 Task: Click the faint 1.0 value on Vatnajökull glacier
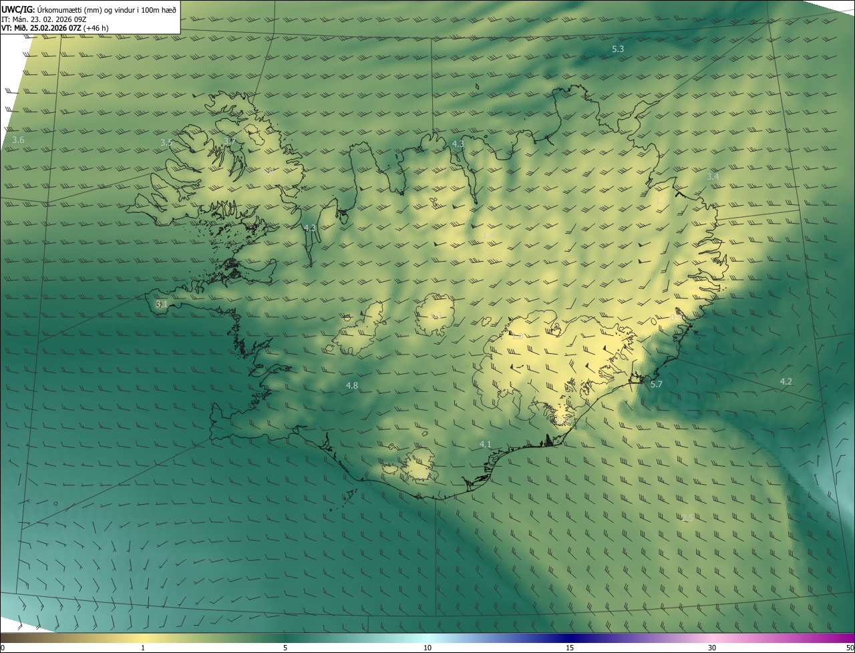point(517,336)
